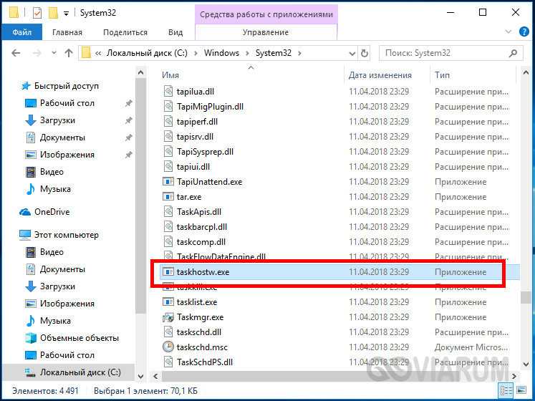Open the Quick Access Toolbar customize arrow
The width and height of the screenshot is (535, 401).
click(x=66, y=14)
